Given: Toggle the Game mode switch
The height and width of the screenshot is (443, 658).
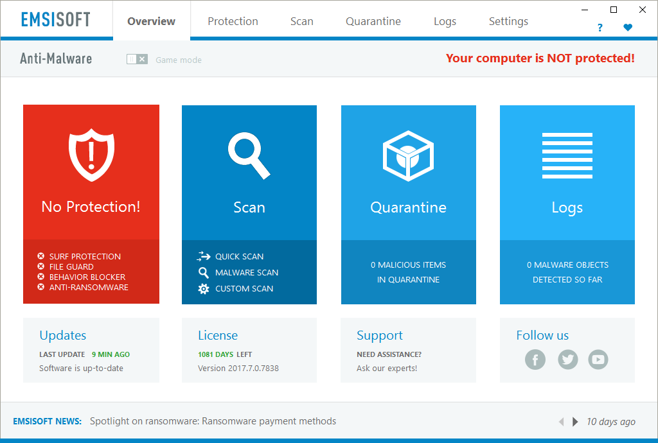Looking at the screenshot, I should coord(137,60).
